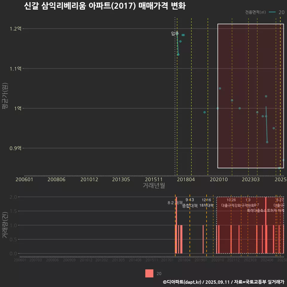
Task: Click the 0.9억 price axis tick label
Action: click(x=16, y=148)
